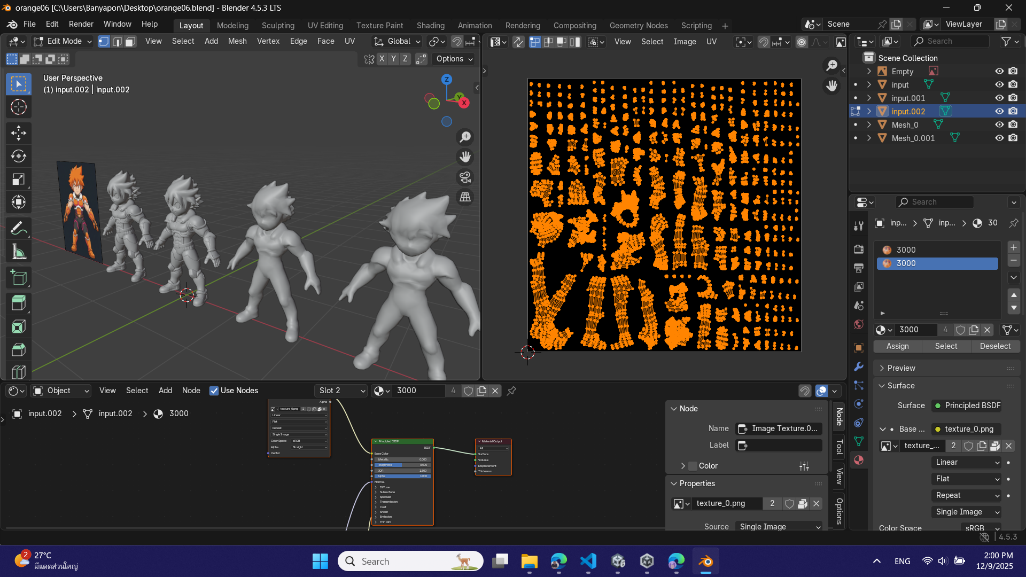Open the Modifiers wrench properties tab
Viewport: 1026px width, 577px height.
859,367
